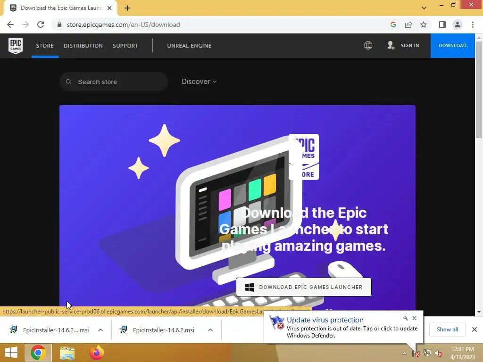The width and height of the screenshot is (483, 362).
Task: Open the Windows Start button
Action: point(11,353)
